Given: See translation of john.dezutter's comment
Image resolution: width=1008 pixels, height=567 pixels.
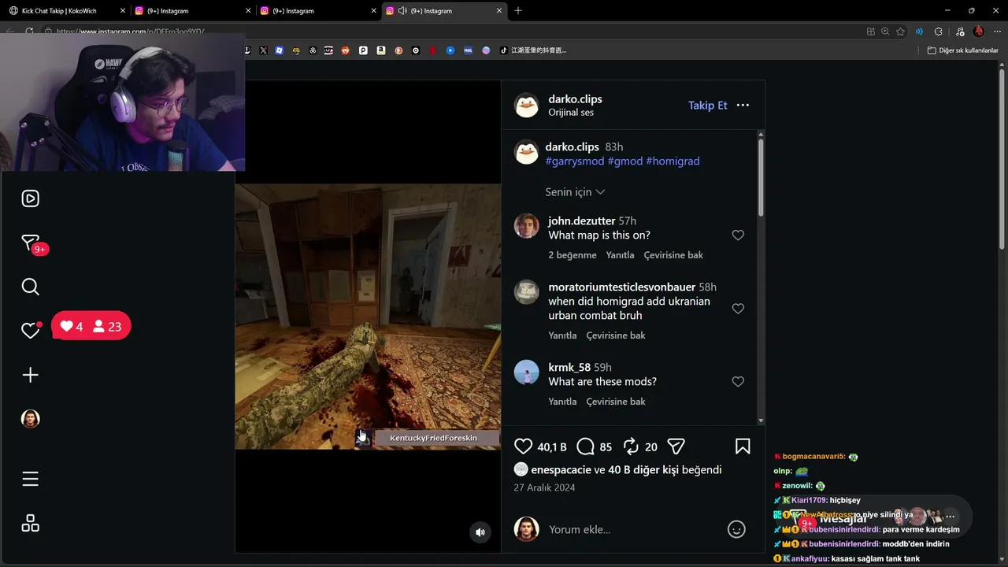Looking at the screenshot, I should [673, 255].
